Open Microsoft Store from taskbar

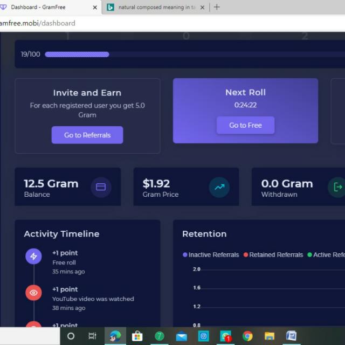(x=137, y=336)
